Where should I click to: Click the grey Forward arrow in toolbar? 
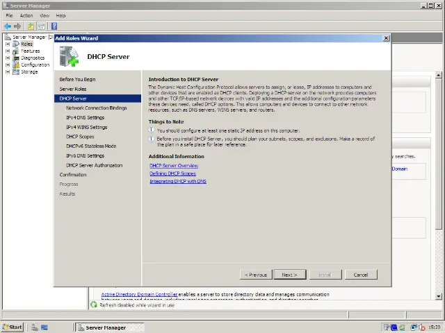[x=17, y=26]
